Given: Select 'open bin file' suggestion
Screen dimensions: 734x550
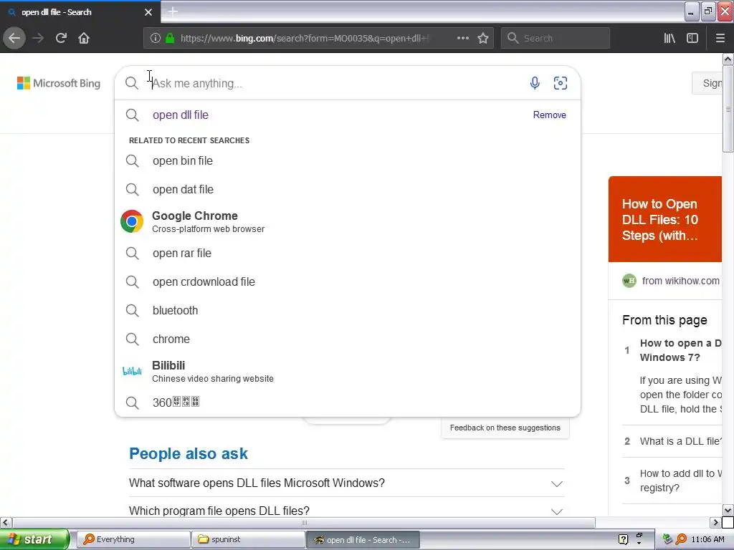Looking at the screenshot, I should click(x=183, y=161).
